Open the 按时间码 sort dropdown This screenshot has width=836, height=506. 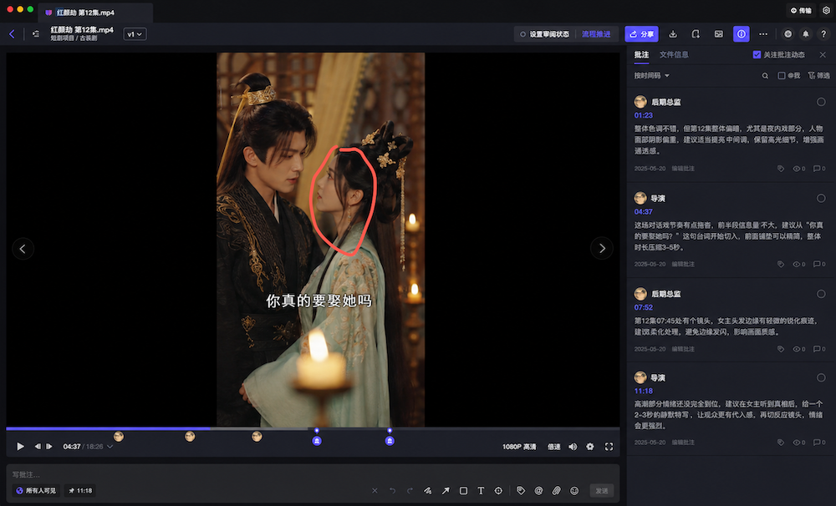(651, 76)
